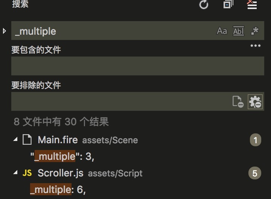Refresh the search results
271x199 pixels.
pyautogui.click(x=204, y=5)
